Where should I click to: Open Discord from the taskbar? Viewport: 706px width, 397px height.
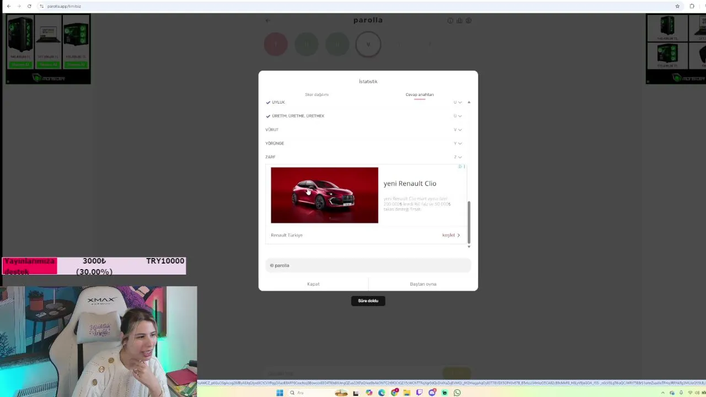point(432,393)
